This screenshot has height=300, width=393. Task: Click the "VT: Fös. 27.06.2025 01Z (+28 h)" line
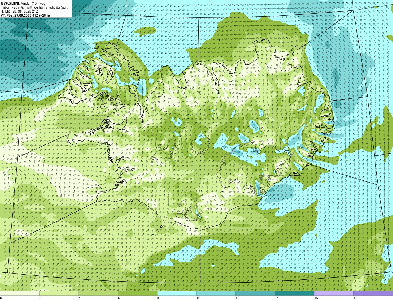point(25,15)
